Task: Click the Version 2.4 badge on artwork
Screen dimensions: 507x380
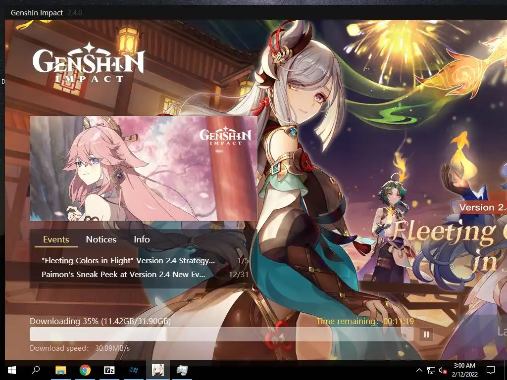Action: click(x=483, y=207)
